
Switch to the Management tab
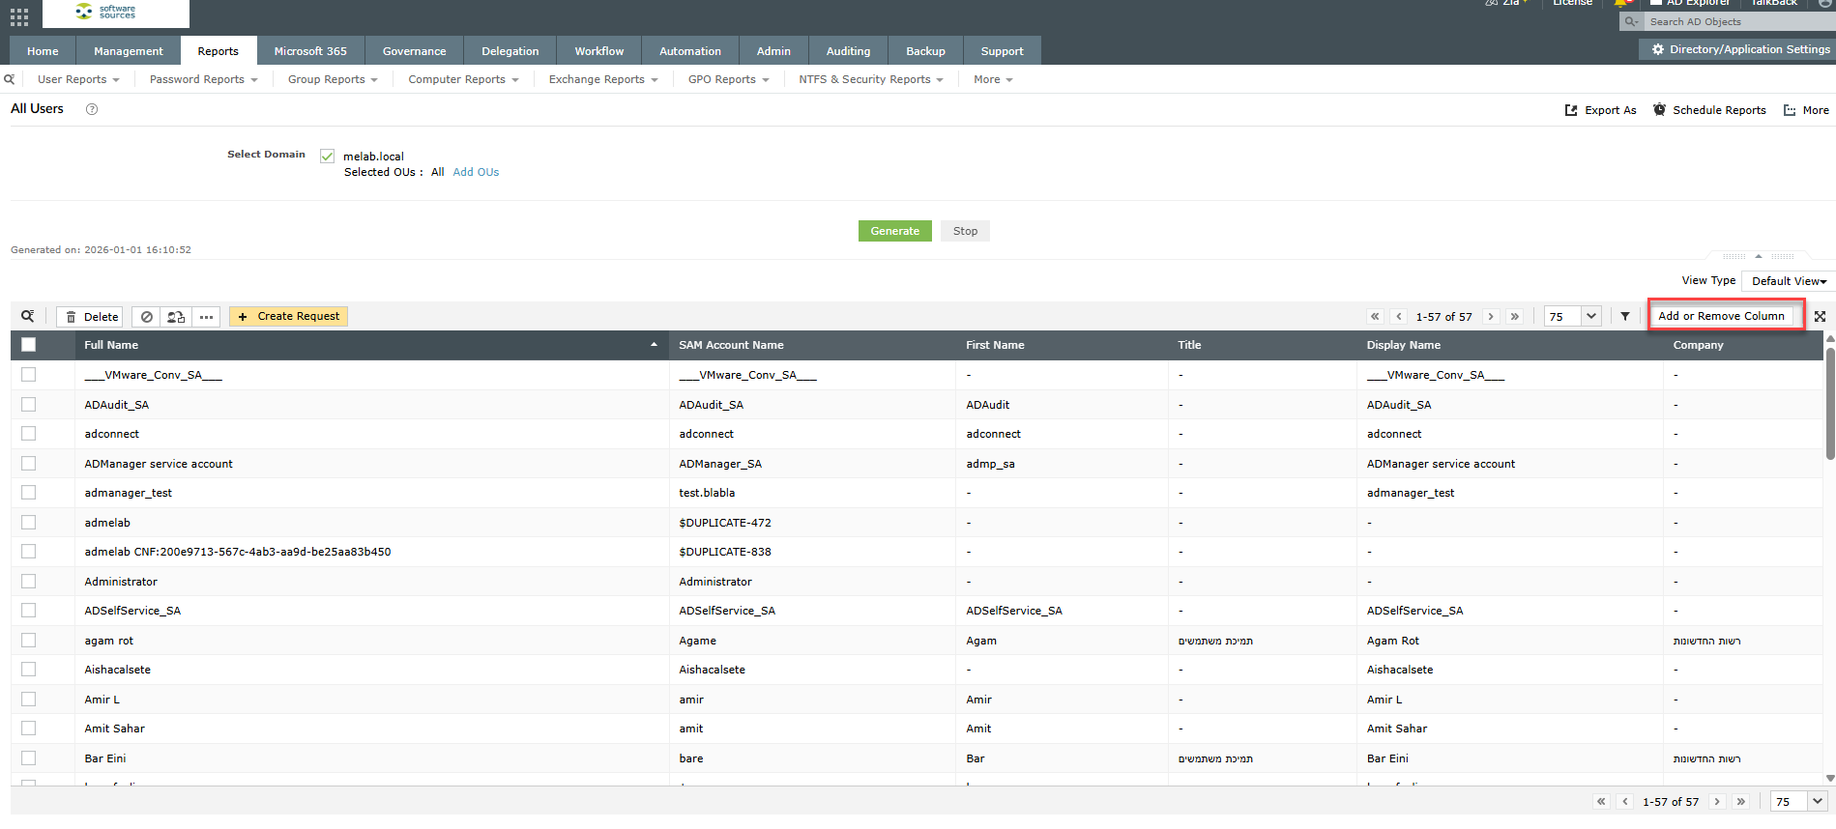(x=129, y=51)
